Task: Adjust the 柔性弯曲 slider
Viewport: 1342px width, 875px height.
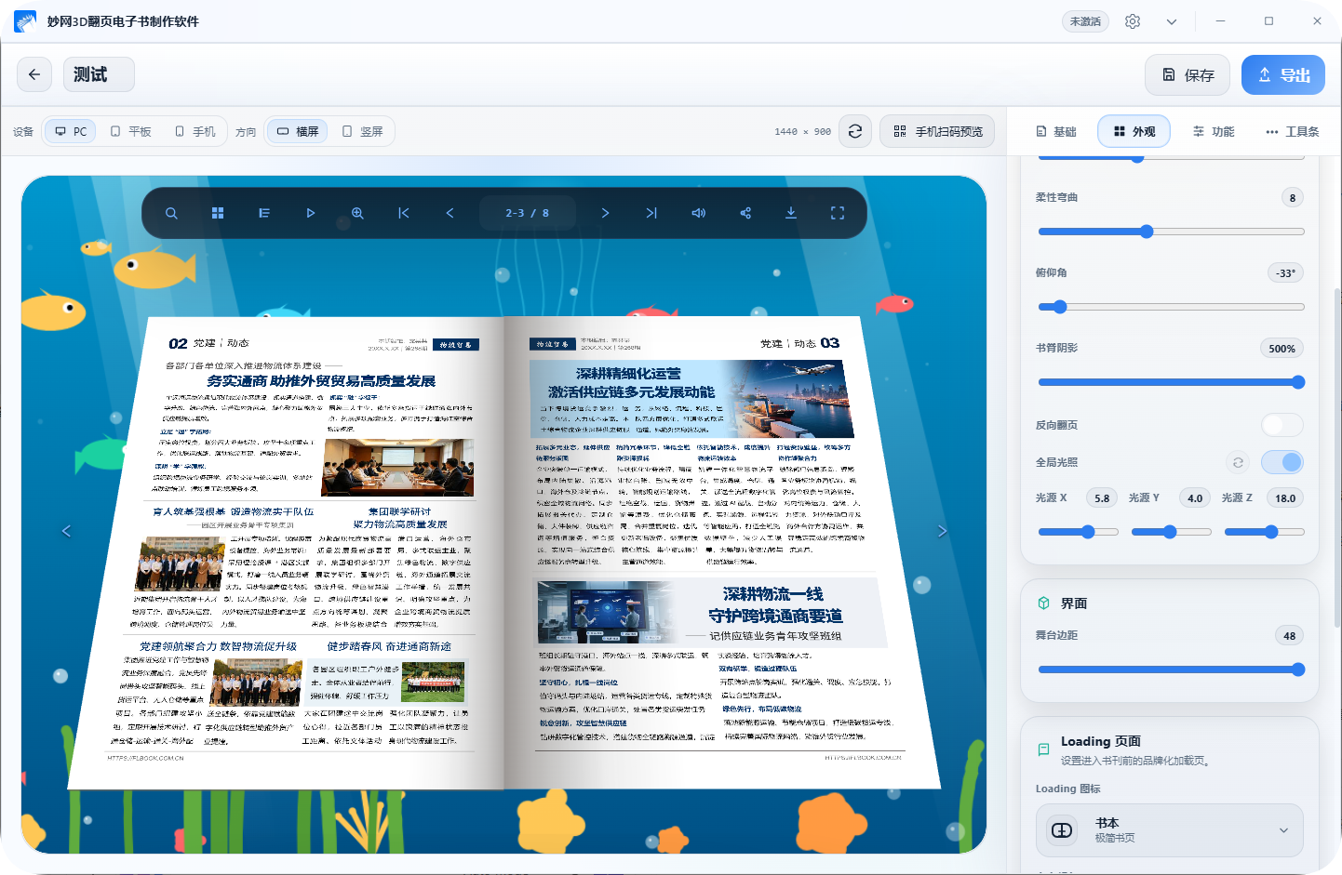Action: point(1171,232)
